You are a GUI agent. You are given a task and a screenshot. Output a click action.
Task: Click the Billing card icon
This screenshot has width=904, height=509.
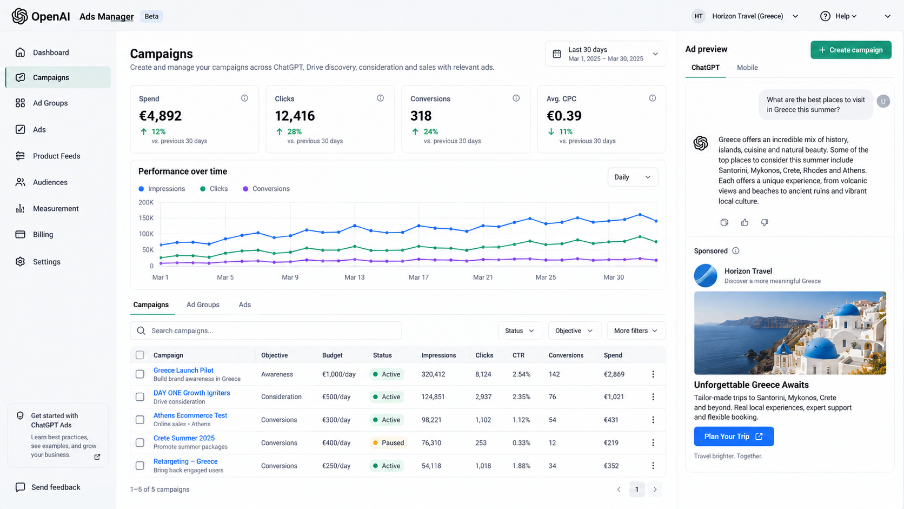click(x=20, y=234)
